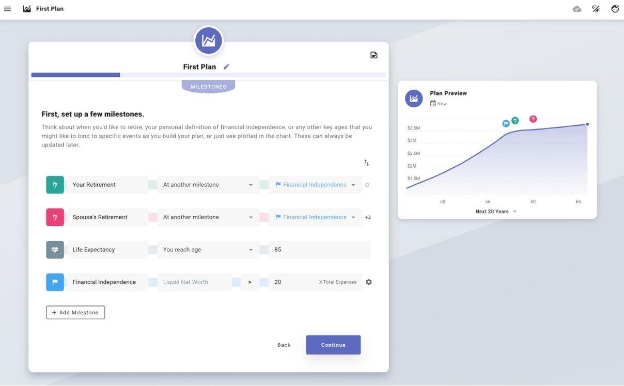624x386 pixels.
Task: Click the small circle beside Your Retirement row
Action: [367, 185]
